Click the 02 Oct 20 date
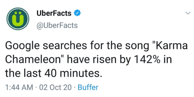This screenshot has width=194, height=97. click(55, 87)
